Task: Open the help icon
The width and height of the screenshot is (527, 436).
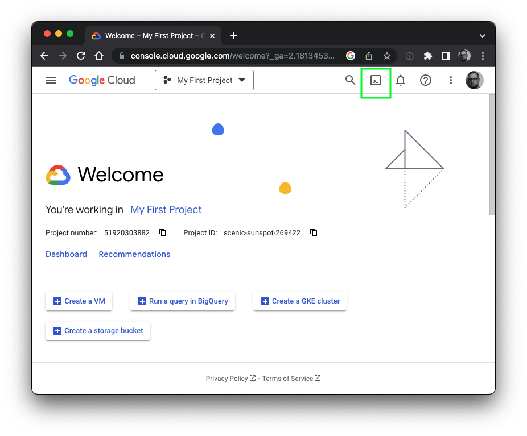Action: point(425,80)
